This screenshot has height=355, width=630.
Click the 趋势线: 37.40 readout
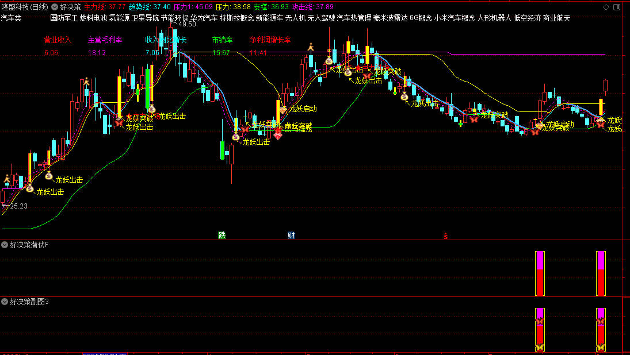point(150,7)
